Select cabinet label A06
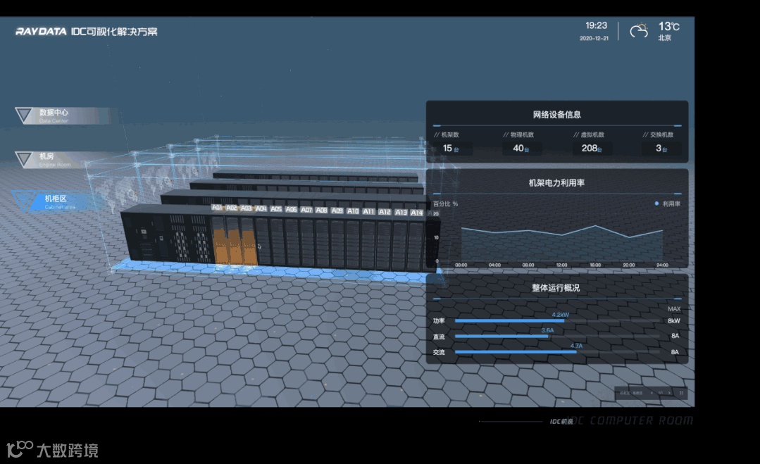This screenshot has height=464, width=760. pos(291,209)
